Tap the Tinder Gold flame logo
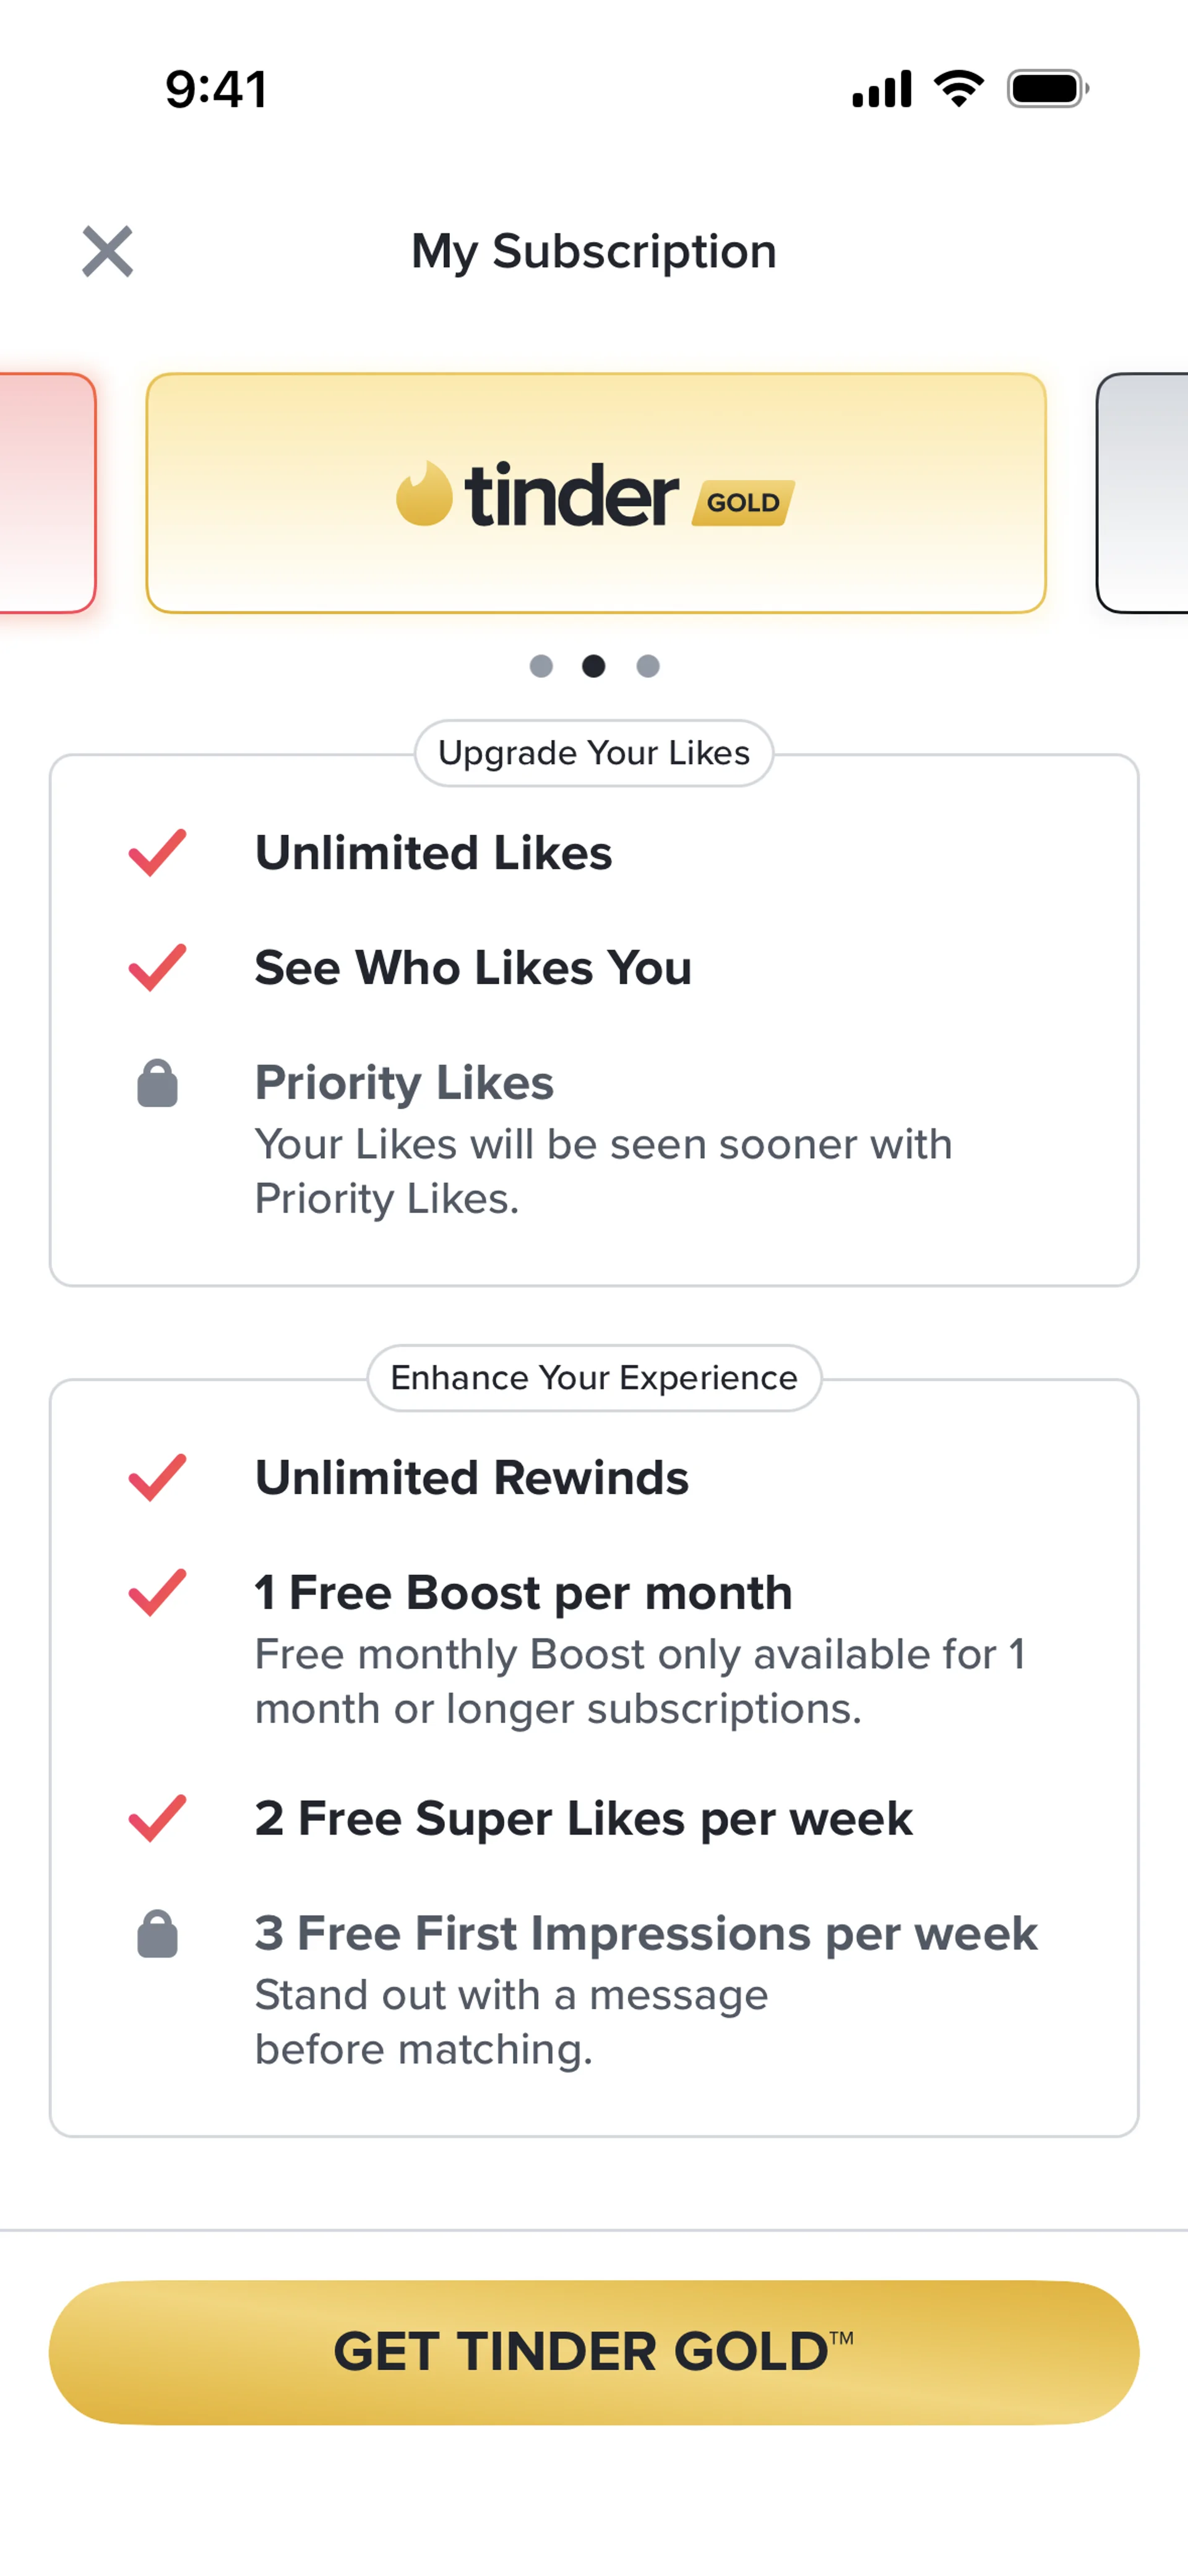1188x2576 pixels. pyautogui.click(x=424, y=494)
